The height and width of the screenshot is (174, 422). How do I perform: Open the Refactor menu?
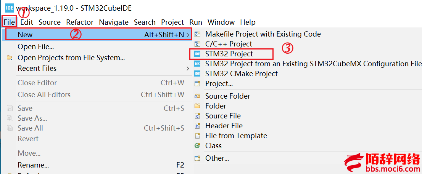point(80,22)
